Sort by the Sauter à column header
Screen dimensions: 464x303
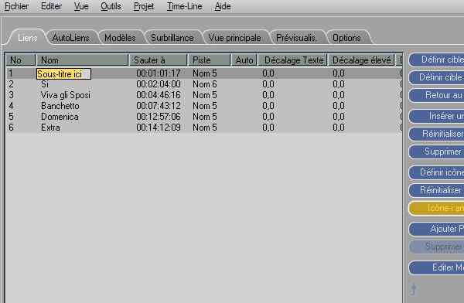tap(159, 60)
